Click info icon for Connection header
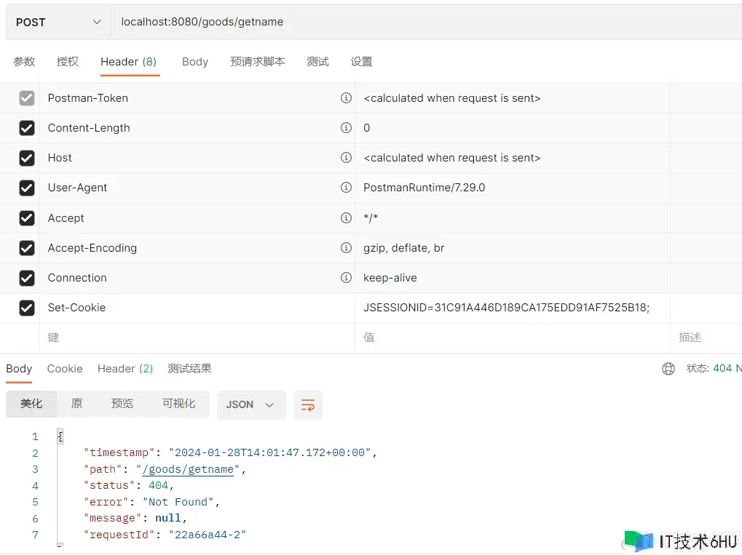 [x=347, y=278]
